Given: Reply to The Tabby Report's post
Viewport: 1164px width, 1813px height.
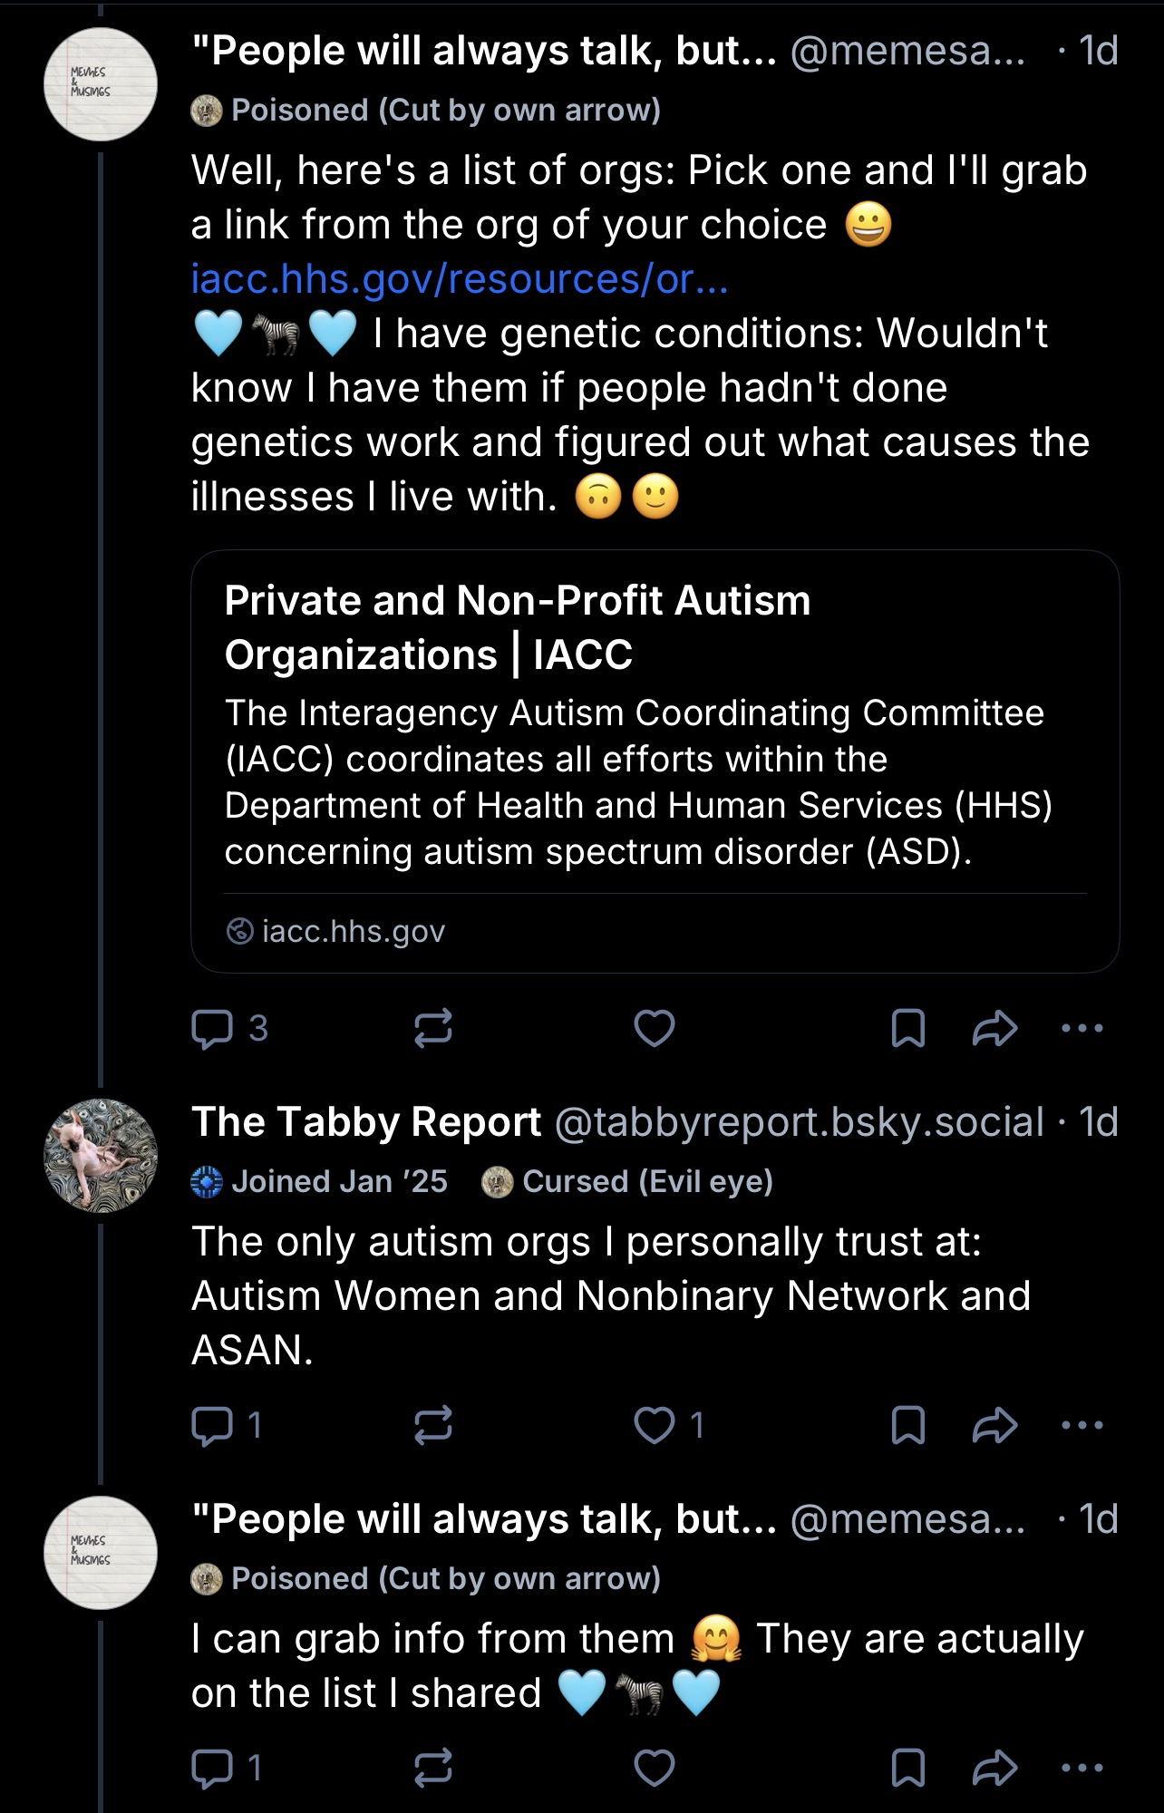Looking at the screenshot, I should 213,1426.
